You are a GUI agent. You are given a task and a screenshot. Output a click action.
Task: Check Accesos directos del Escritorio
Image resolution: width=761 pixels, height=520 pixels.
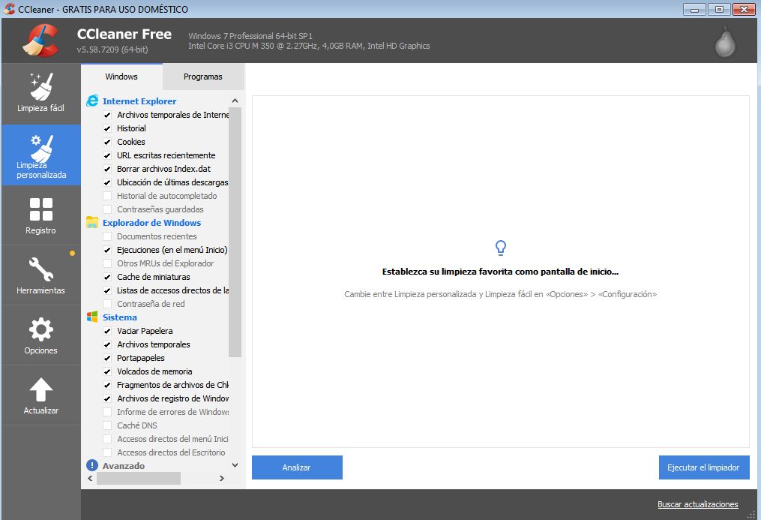[107, 452]
